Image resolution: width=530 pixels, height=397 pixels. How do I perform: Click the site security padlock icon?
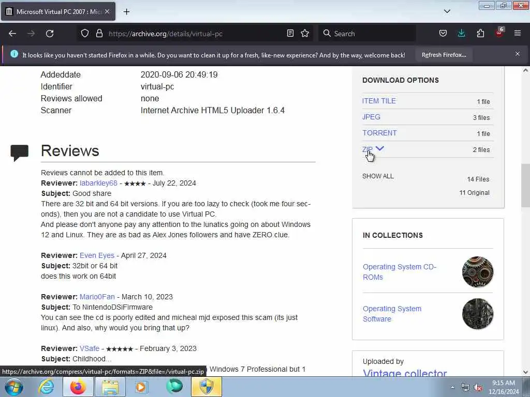click(99, 34)
